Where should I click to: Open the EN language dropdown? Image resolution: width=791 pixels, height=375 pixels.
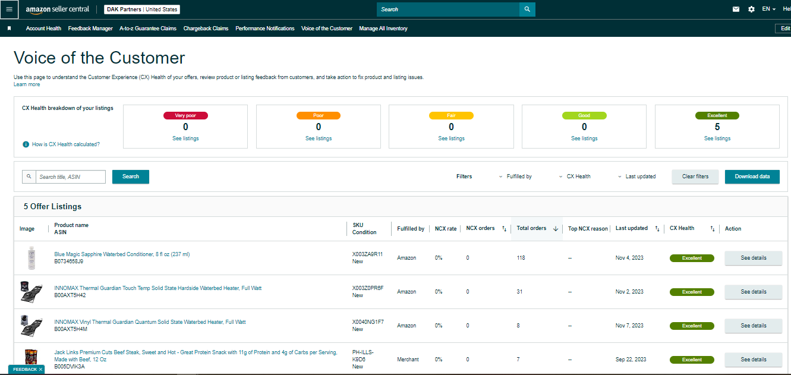coord(769,10)
